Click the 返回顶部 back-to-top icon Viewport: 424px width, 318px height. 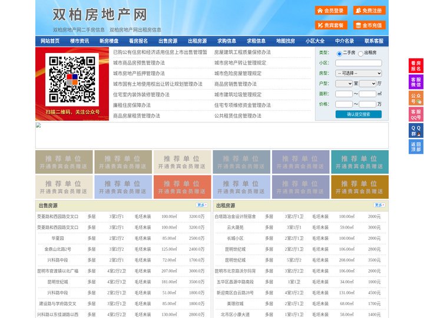tap(416, 147)
